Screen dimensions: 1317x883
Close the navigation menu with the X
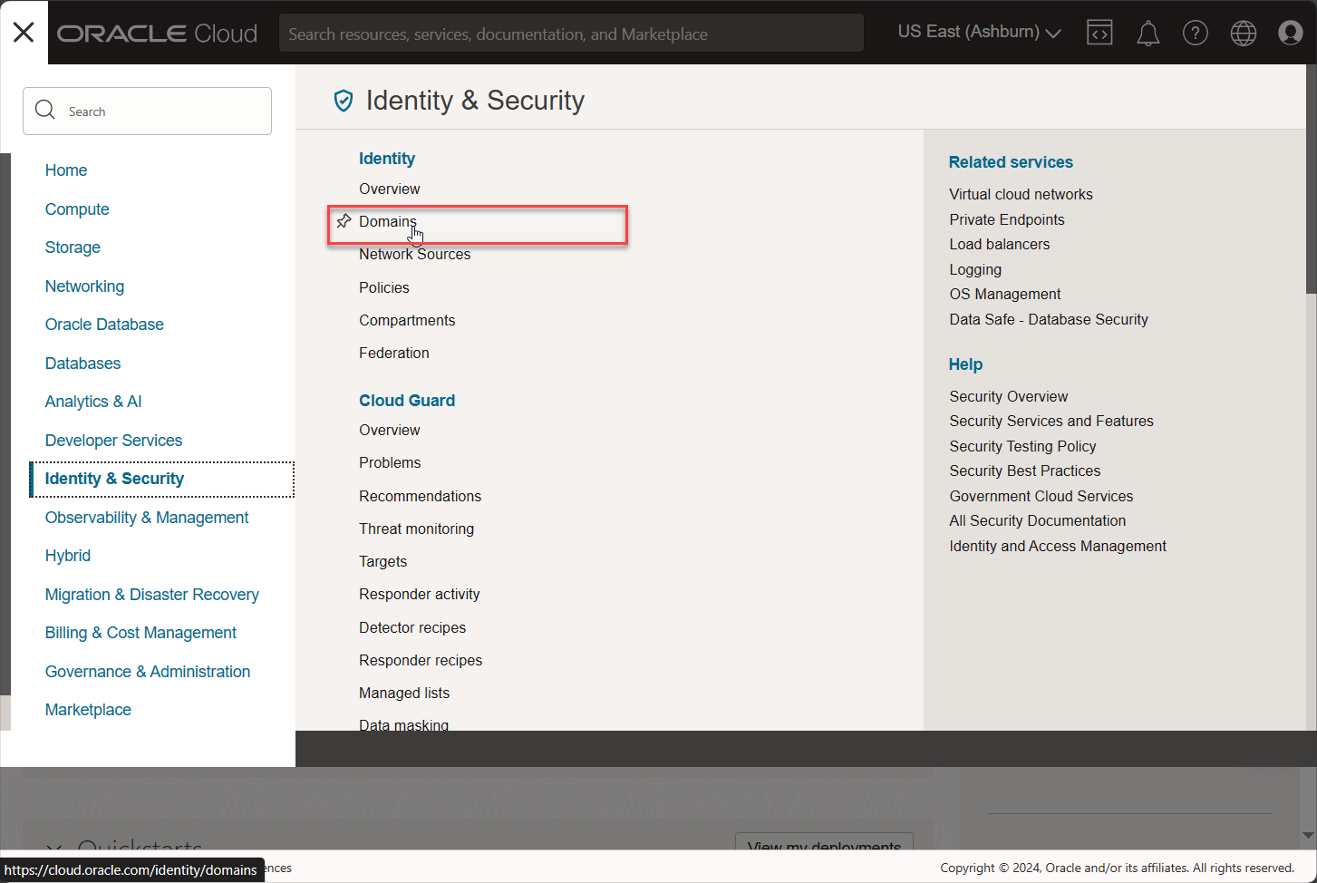(23, 32)
